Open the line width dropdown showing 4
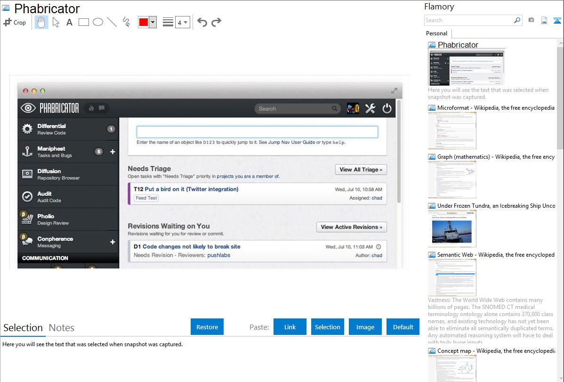The image size is (564, 382). tap(182, 22)
